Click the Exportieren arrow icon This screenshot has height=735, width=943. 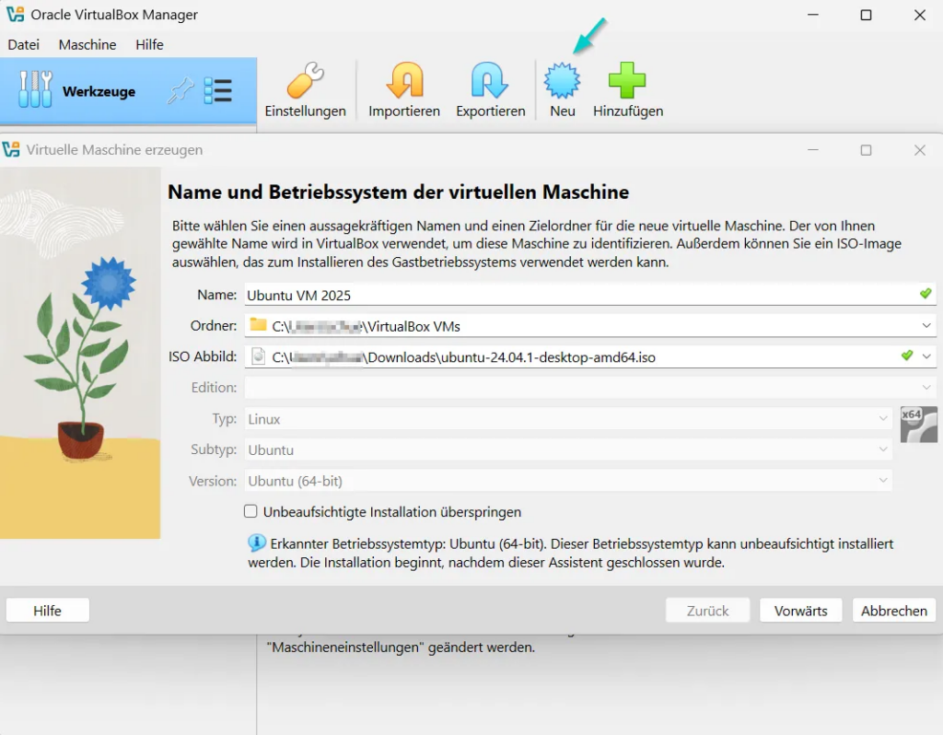(490, 82)
